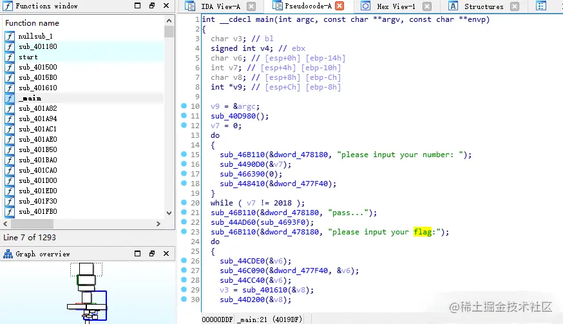Click function icon beside sub_401AC1
The height and width of the screenshot is (324, 563).
pyautogui.click(x=10, y=129)
